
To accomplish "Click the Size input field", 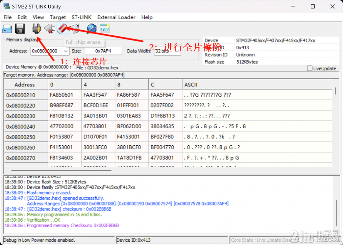I will tap(103, 51).
